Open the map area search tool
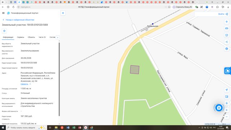Image resolution: width=231 pixels, height=130 pixels. (x=227, y=35)
